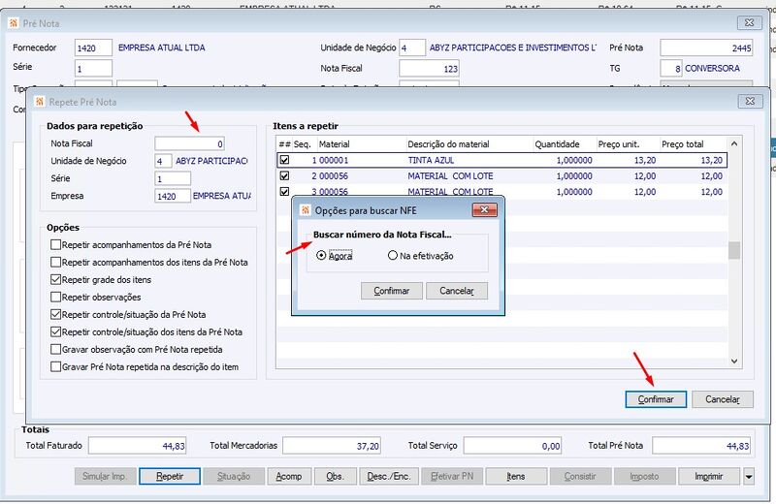The image size is (776, 504).
Task: Click the Consistir button
Action: tap(580, 476)
